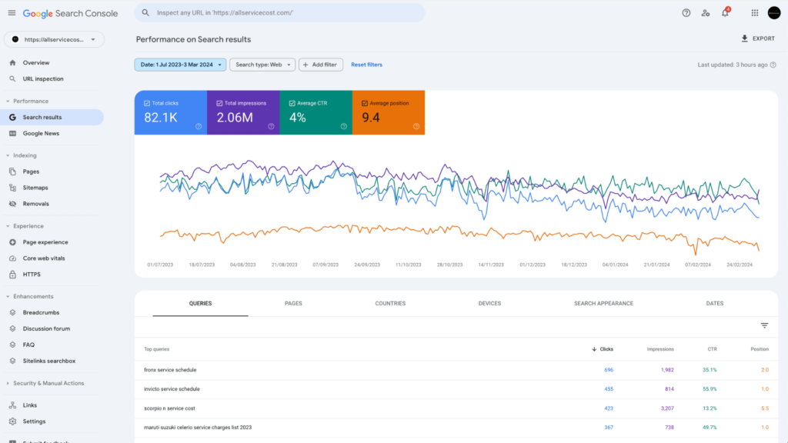Toggle the Average position checkbox
Screen dimensions: 788x443
tap(364, 104)
